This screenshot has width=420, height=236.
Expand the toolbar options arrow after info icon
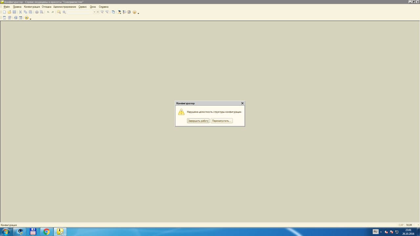tap(138, 13)
